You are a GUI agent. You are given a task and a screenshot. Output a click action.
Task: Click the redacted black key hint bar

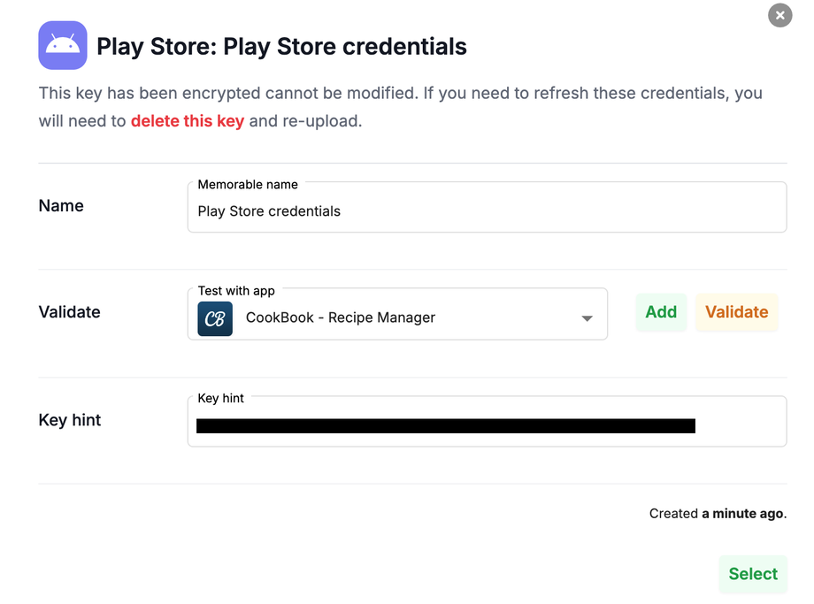[445, 426]
